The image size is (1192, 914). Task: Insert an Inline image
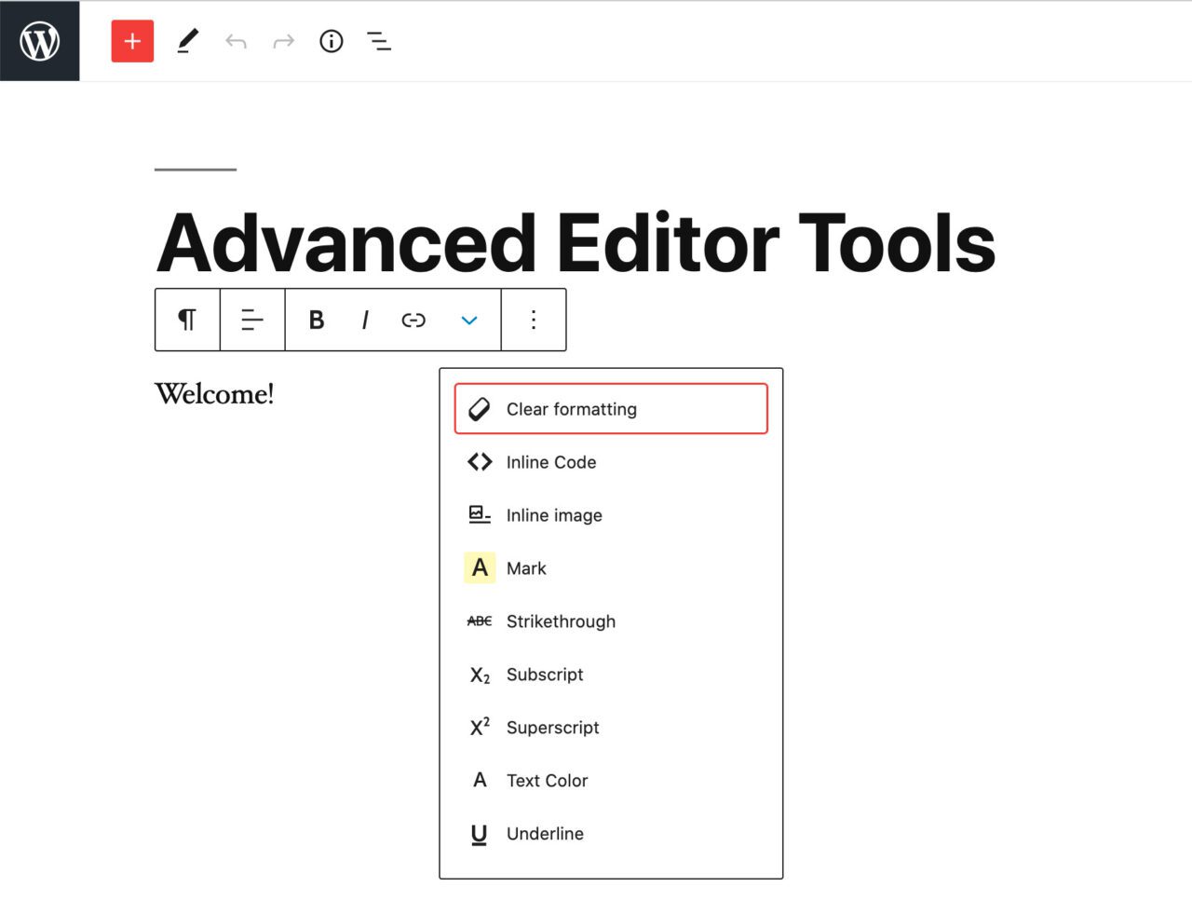tap(553, 514)
